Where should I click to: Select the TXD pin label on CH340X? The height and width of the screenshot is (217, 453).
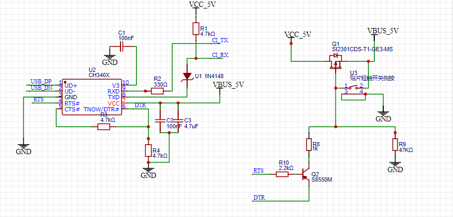pyautogui.click(x=114, y=97)
